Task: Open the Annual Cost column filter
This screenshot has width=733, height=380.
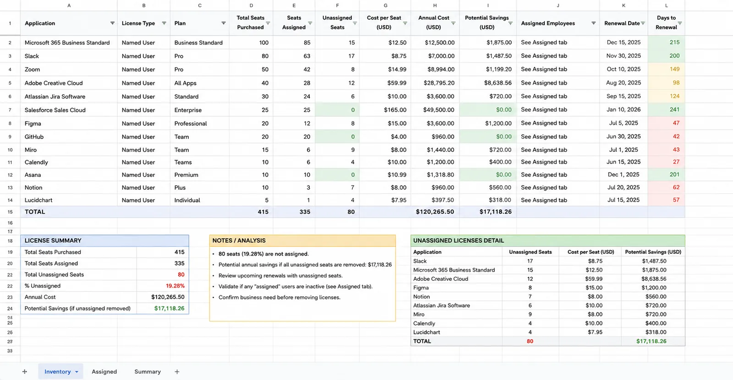Action: (454, 23)
